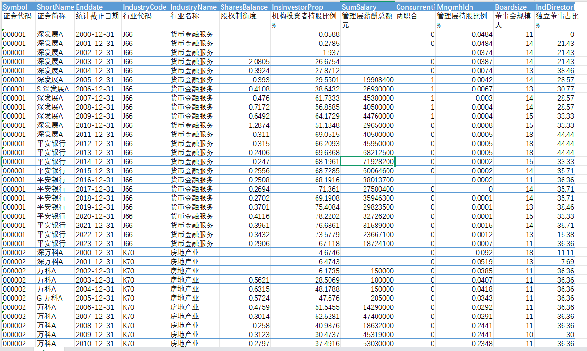Screen dimensions: 587x351
Task: Select the SharesBalance value 1.2874
Action: pyautogui.click(x=245, y=125)
